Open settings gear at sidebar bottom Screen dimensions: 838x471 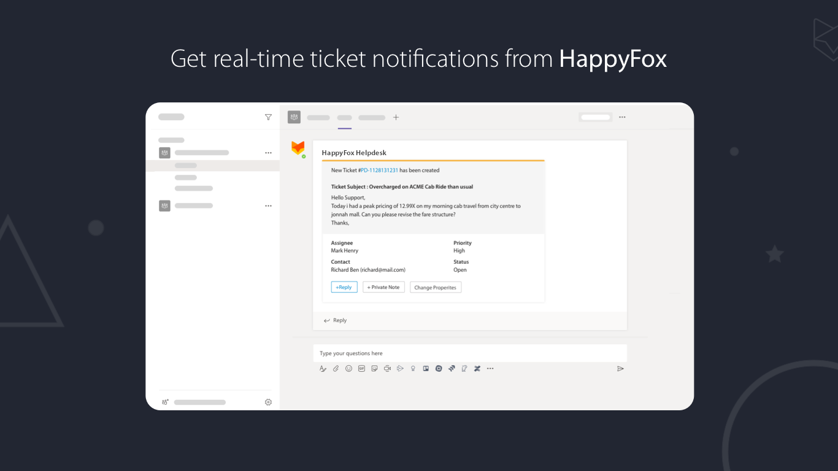tap(268, 402)
